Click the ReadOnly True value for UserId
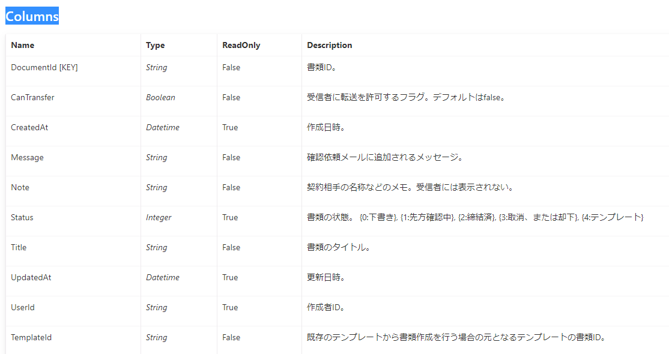The width and height of the screenshot is (669, 354). [230, 307]
